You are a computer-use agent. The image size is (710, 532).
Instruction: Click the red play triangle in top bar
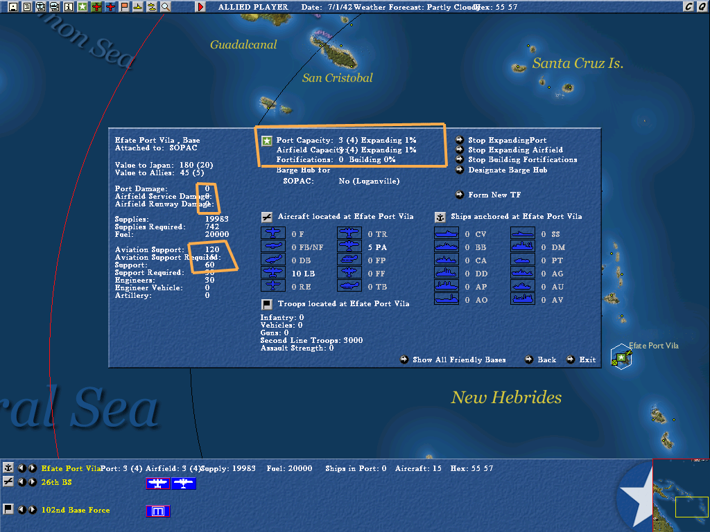[200, 7]
